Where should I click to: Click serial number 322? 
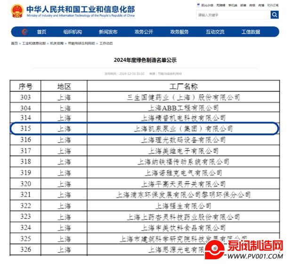tap(25, 206)
